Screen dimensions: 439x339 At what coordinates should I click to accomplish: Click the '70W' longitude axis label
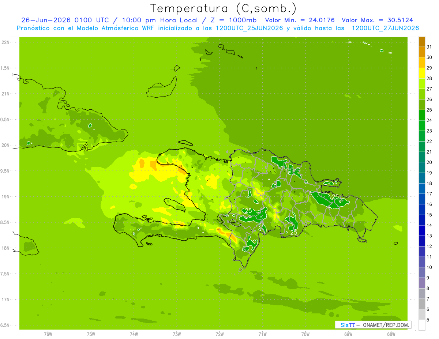[x=305, y=334]
